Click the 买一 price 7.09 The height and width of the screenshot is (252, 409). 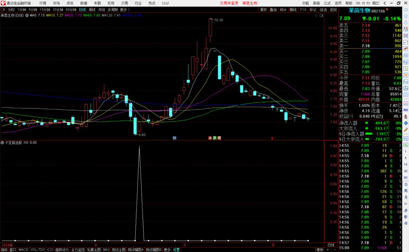pyautogui.click(x=365, y=51)
